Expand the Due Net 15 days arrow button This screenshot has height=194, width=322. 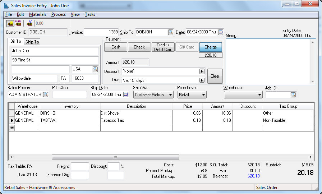pyautogui.click(x=202, y=80)
